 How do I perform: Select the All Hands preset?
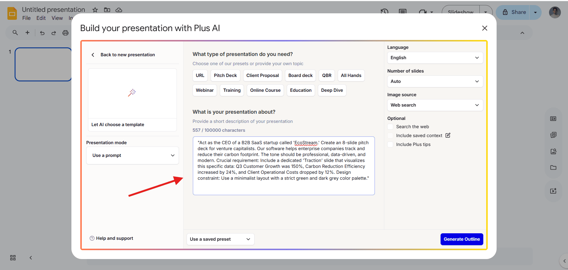(x=351, y=75)
